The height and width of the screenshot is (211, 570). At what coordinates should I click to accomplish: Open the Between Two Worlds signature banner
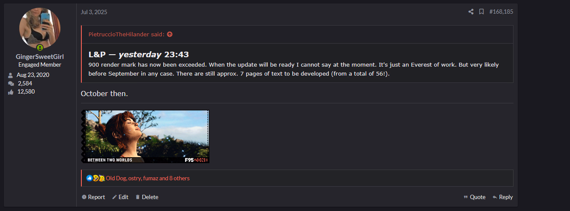145,137
